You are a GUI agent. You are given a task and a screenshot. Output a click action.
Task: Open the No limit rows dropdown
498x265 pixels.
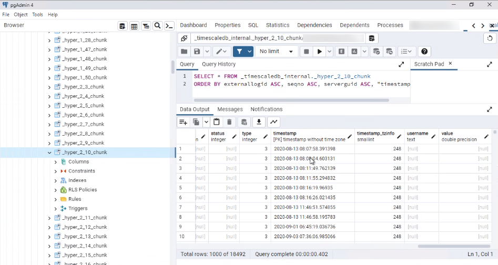pyautogui.click(x=276, y=52)
